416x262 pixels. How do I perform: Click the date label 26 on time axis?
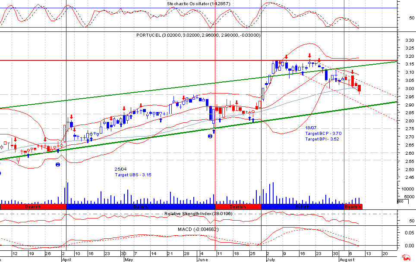48,254
